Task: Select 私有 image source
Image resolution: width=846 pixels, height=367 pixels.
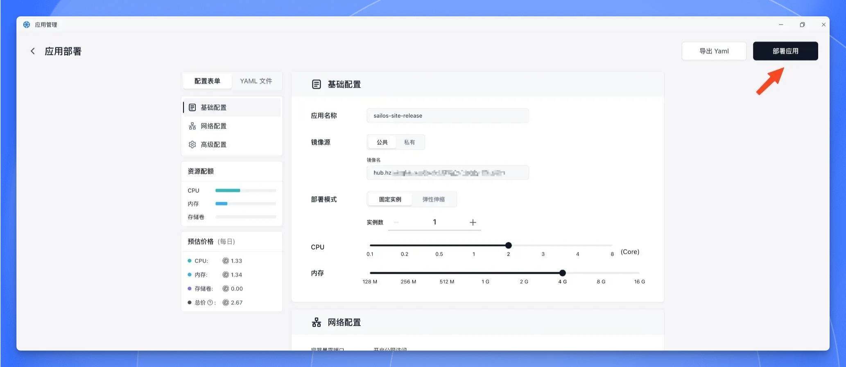Action: pyautogui.click(x=409, y=142)
